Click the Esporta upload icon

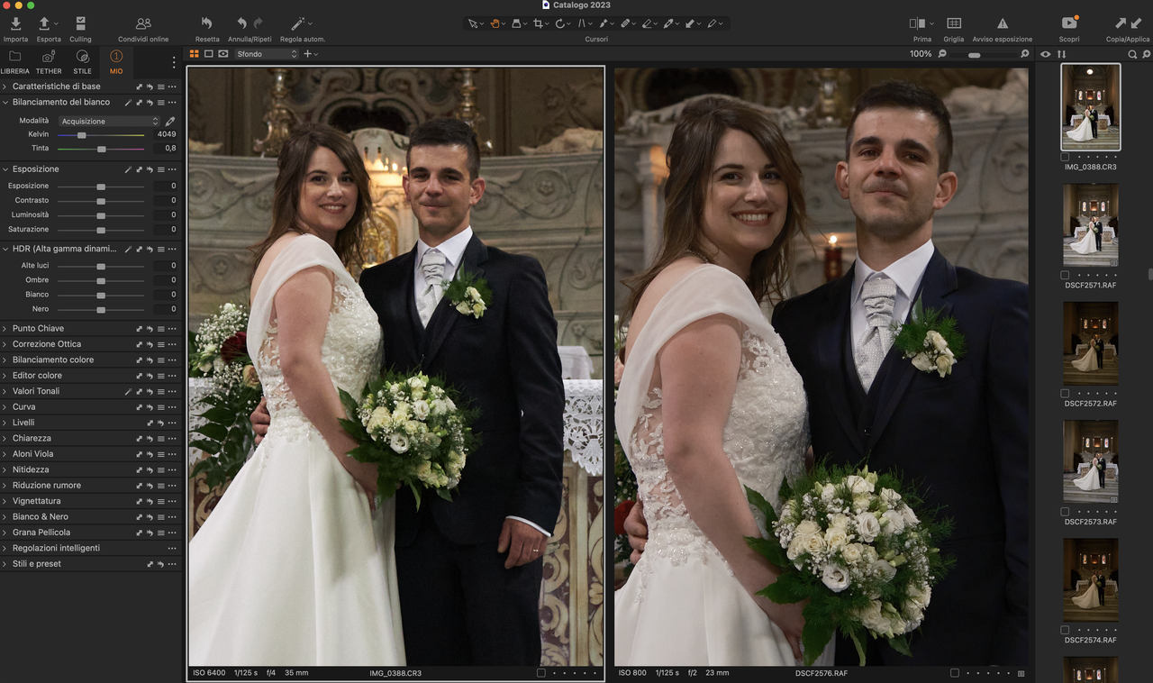(x=44, y=23)
